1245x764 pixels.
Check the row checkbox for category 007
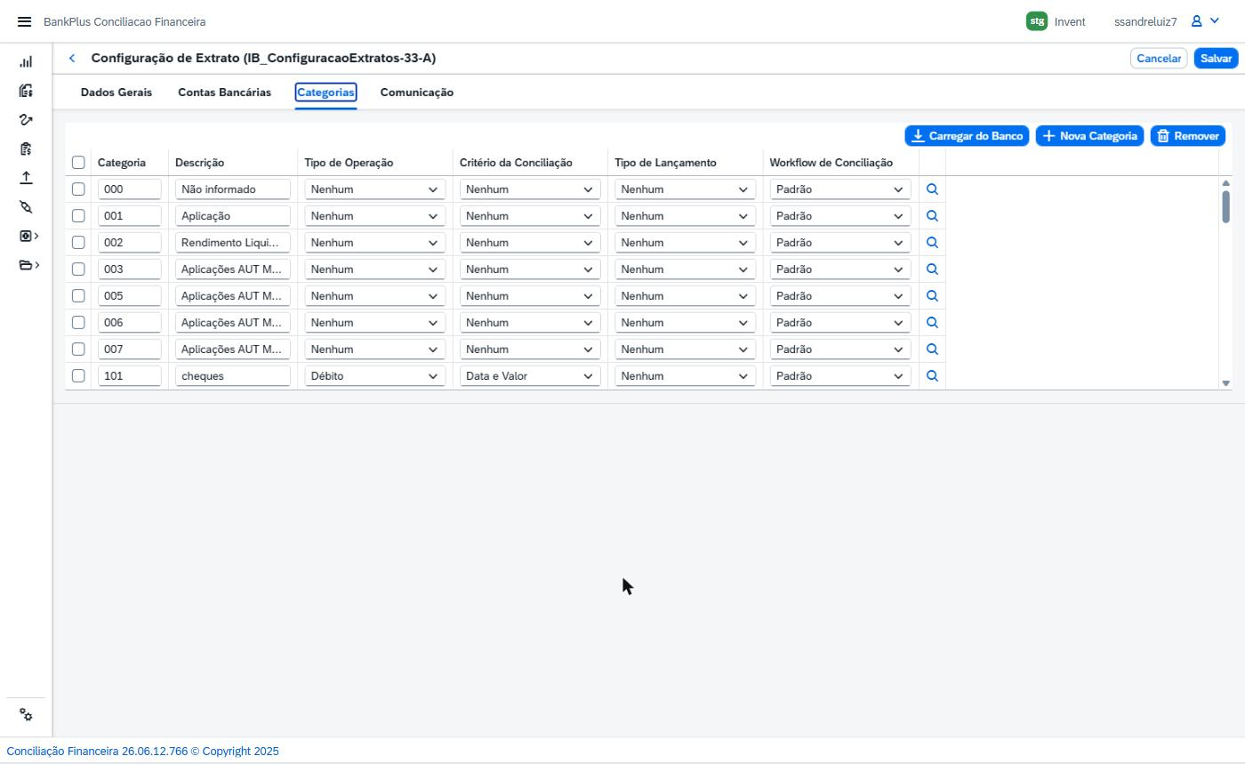point(78,350)
